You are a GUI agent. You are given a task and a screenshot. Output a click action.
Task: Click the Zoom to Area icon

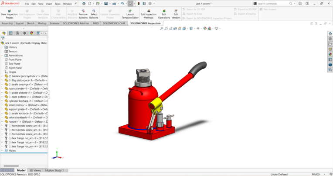[x=166, y=28]
